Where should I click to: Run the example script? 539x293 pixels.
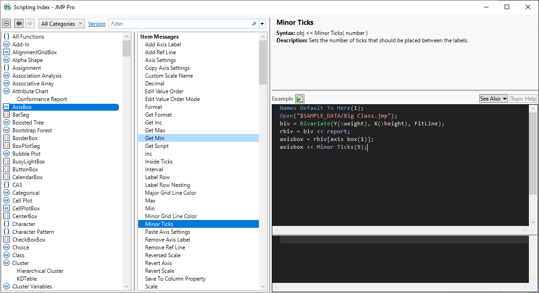299,99
